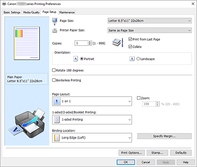Disable Print from Last Page checkbox
The width and height of the screenshot is (197, 167).
click(130, 39)
